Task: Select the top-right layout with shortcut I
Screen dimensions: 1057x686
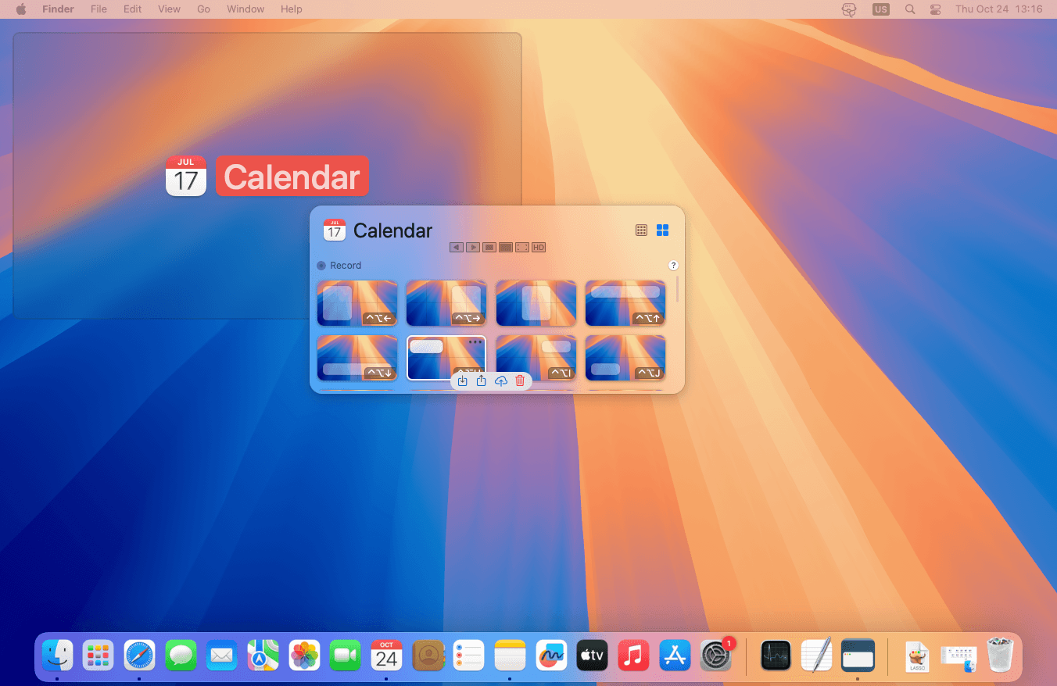Action: click(536, 358)
